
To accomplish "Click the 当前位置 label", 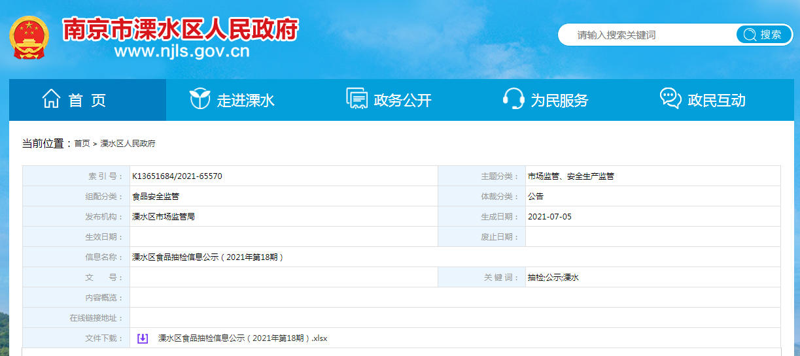I will point(47,144).
